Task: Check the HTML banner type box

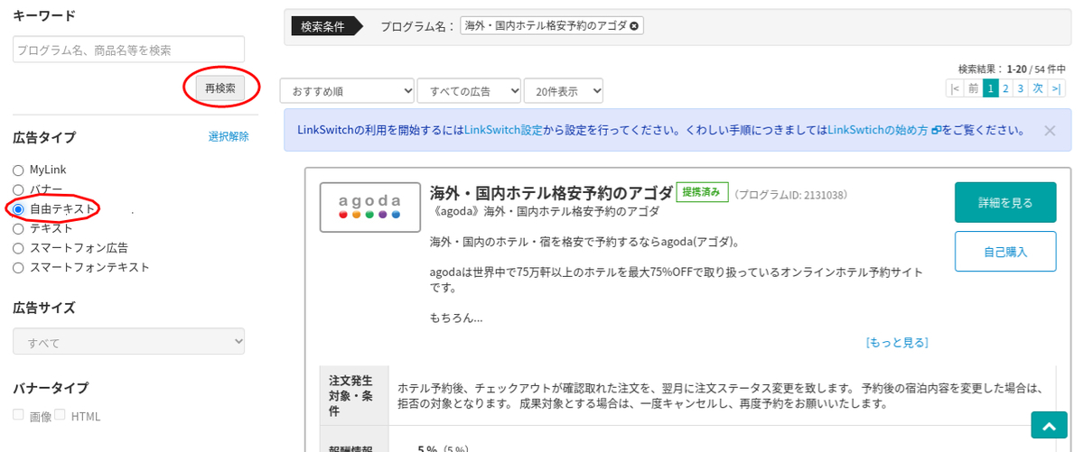Action: coord(61,415)
